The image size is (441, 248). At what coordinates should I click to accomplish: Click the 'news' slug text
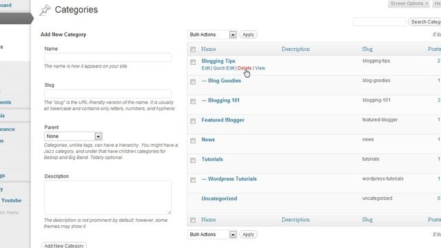pyautogui.click(x=368, y=139)
